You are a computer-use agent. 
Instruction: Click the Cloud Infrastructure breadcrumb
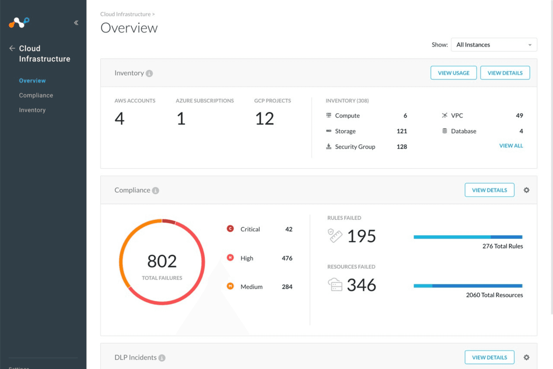tap(125, 14)
